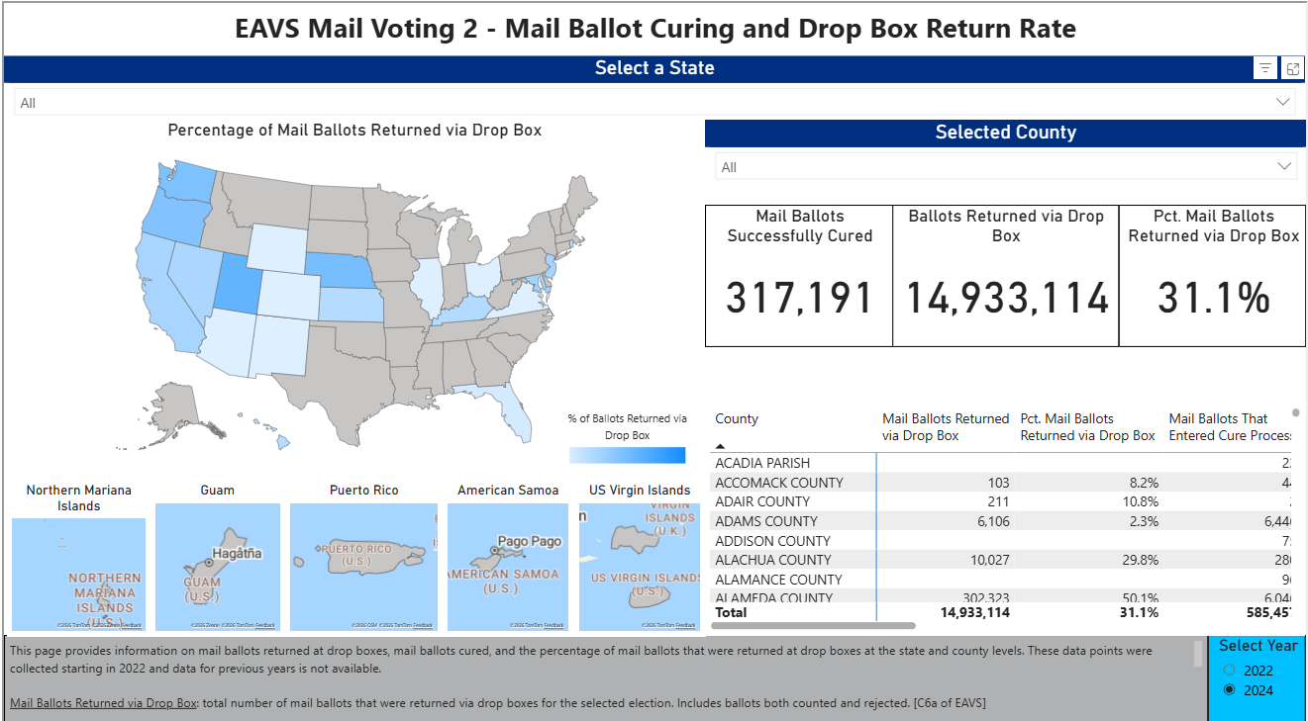Open the Select a State dropdown

click(x=654, y=101)
